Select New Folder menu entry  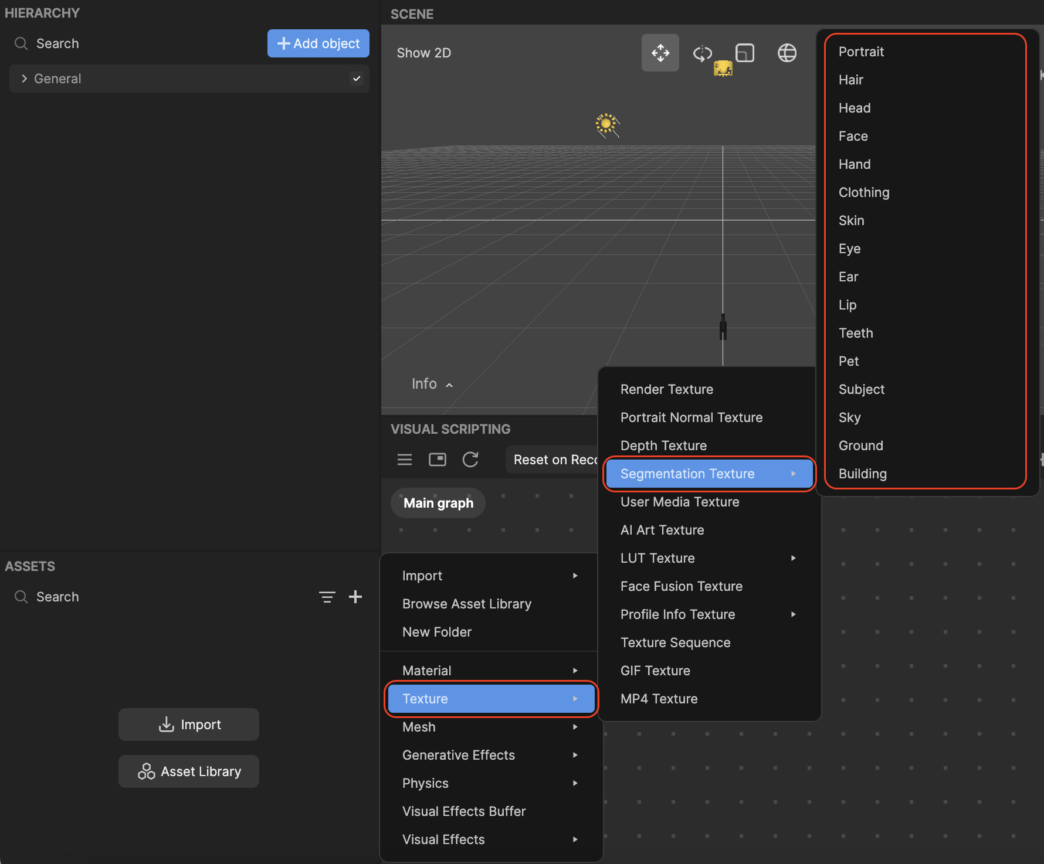(x=490, y=632)
